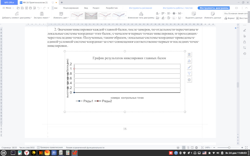Select the Инструменты рисования tab
250x156 pixels.
click(140, 8)
